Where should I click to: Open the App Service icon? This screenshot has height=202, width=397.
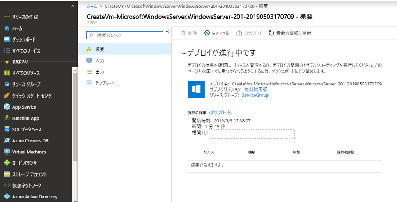click(x=7, y=107)
